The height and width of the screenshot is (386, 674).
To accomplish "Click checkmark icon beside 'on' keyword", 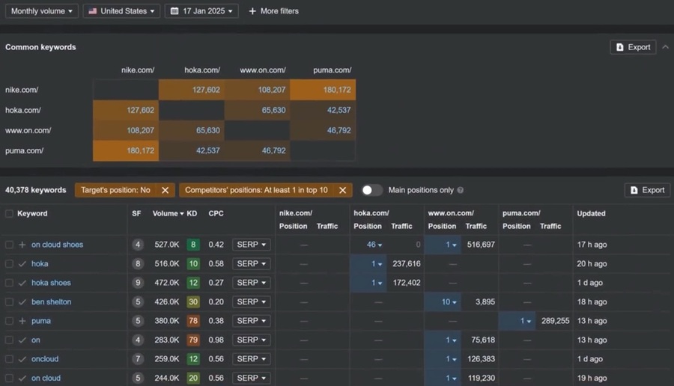I will (22, 340).
